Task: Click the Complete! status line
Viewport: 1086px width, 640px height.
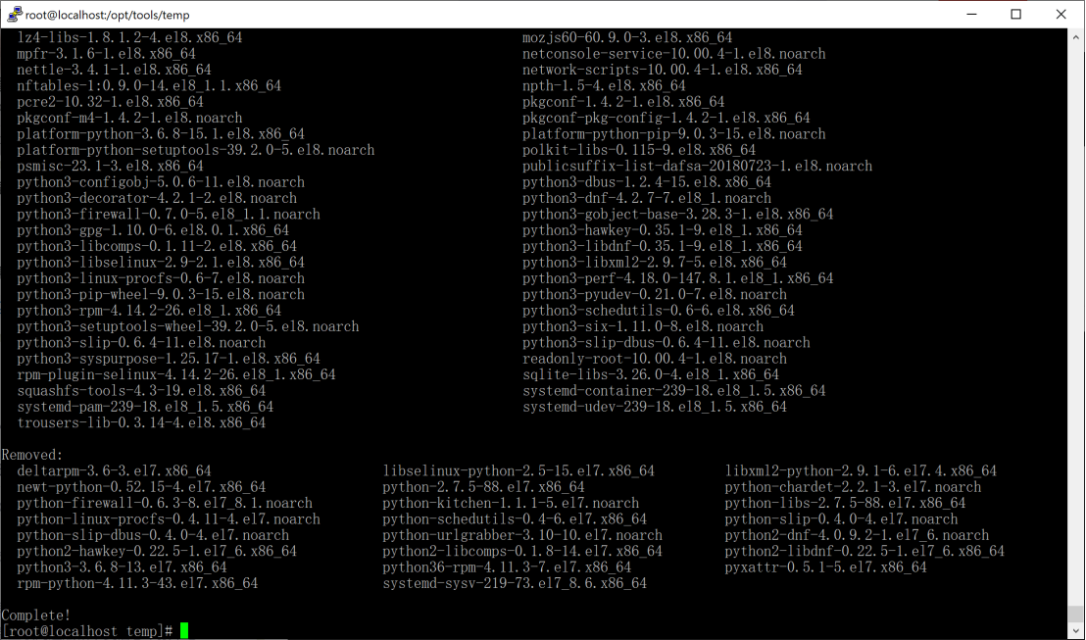Action: coord(35,615)
